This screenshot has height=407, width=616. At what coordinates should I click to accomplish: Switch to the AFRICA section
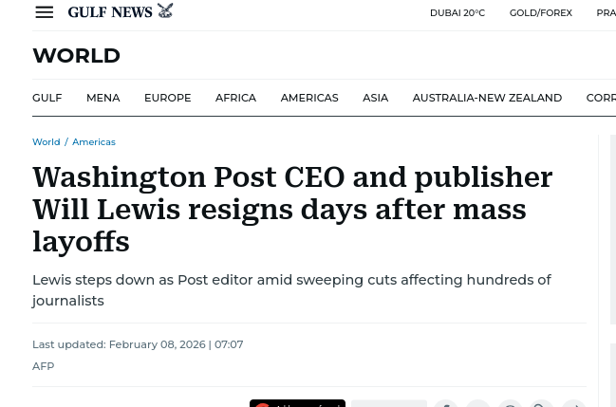point(235,98)
